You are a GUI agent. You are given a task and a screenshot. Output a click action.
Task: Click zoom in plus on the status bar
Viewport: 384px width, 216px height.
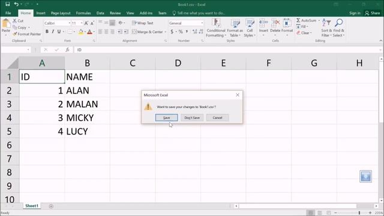click(370, 213)
